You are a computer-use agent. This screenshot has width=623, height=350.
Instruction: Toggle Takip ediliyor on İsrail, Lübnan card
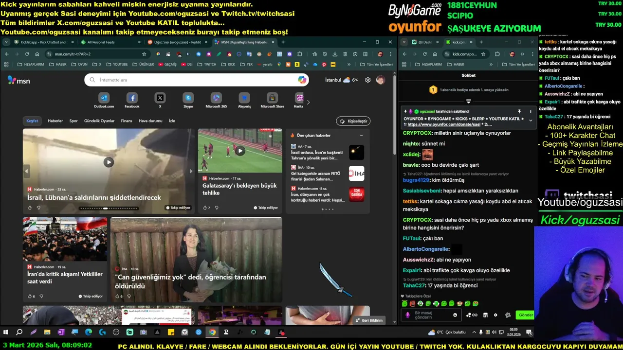point(178,208)
